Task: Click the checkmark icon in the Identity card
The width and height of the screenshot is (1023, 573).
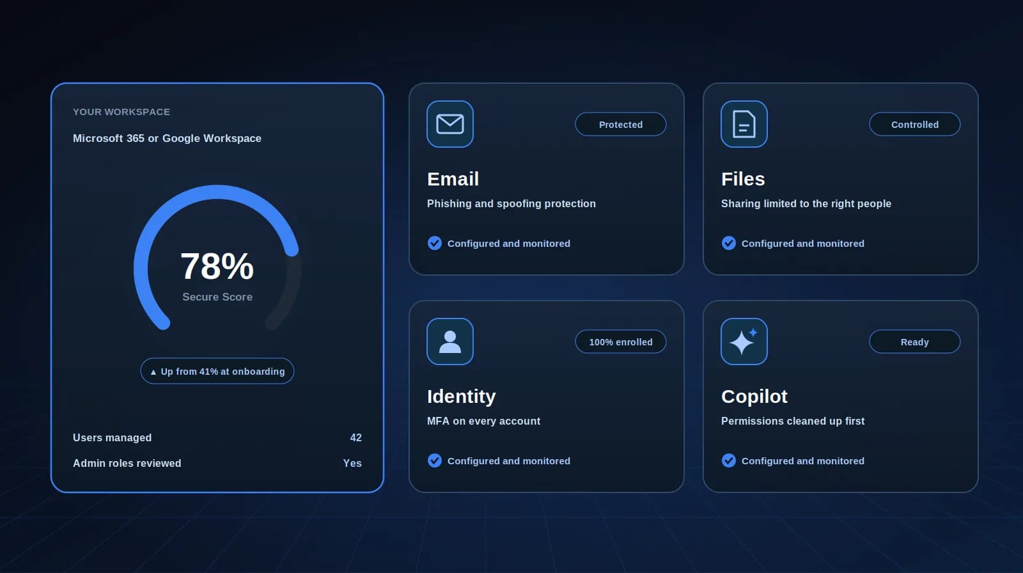Action: 435,460
